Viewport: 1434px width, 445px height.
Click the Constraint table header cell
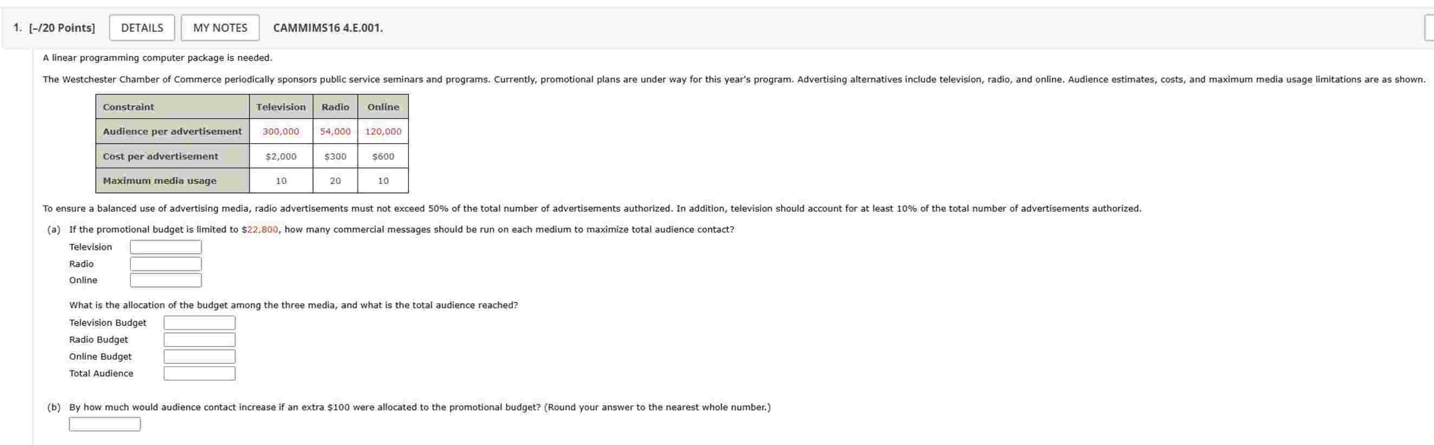point(128,107)
